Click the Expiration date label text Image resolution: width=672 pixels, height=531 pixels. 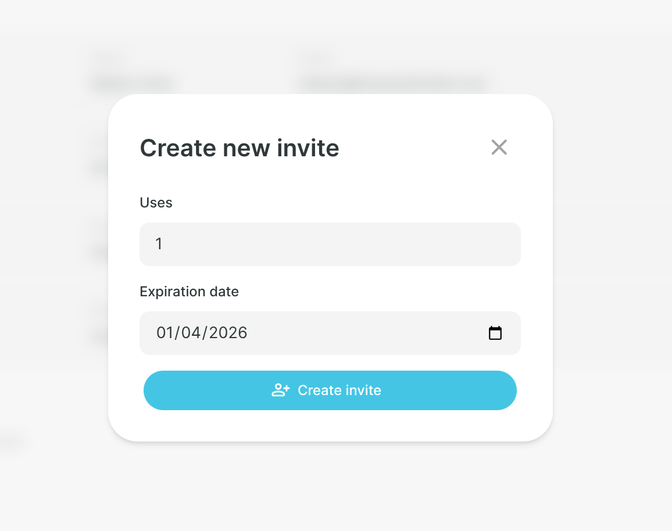point(189,291)
